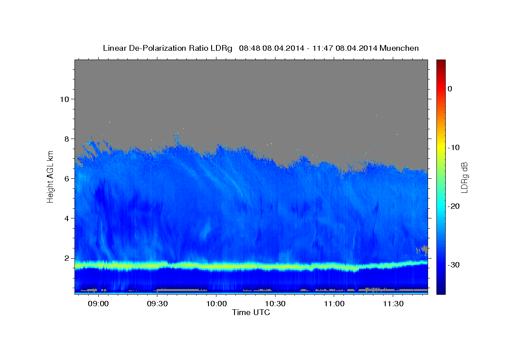Click the 10:00 time tick label
Screen dimensions: 529x353
pos(216,304)
